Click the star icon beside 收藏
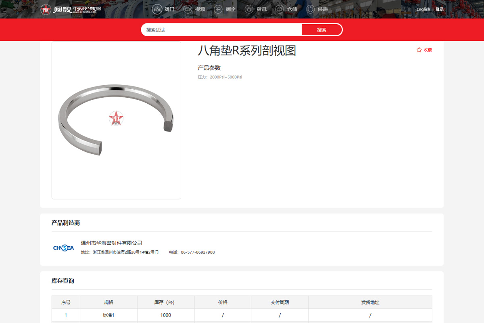 coord(419,50)
